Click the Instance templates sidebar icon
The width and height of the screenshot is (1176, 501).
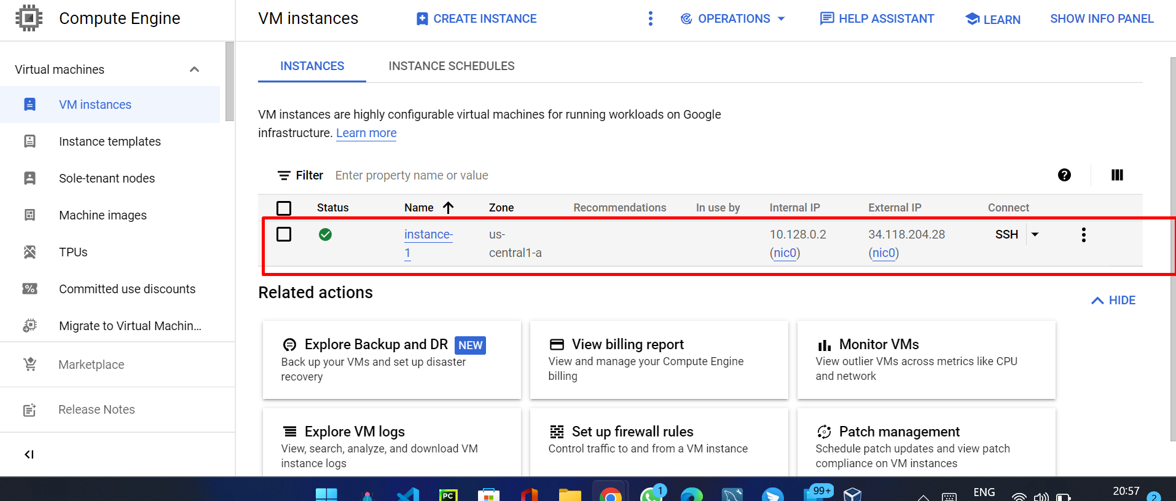29,141
